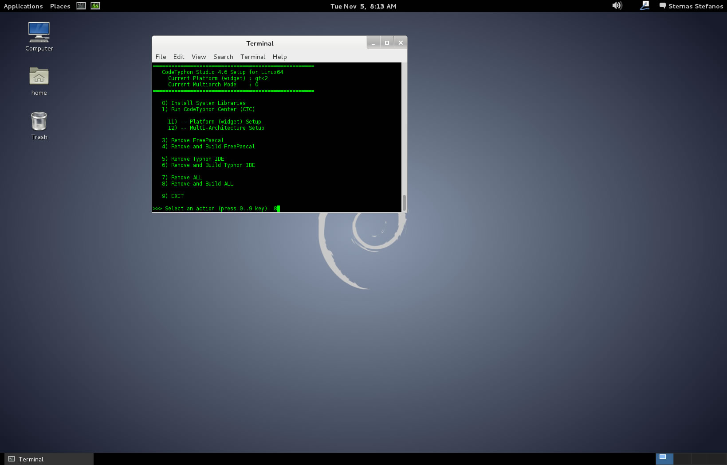Click 'Current Platform (widget) : gtk2' text
This screenshot has width=727, height=465.
(x=218, y=78)
